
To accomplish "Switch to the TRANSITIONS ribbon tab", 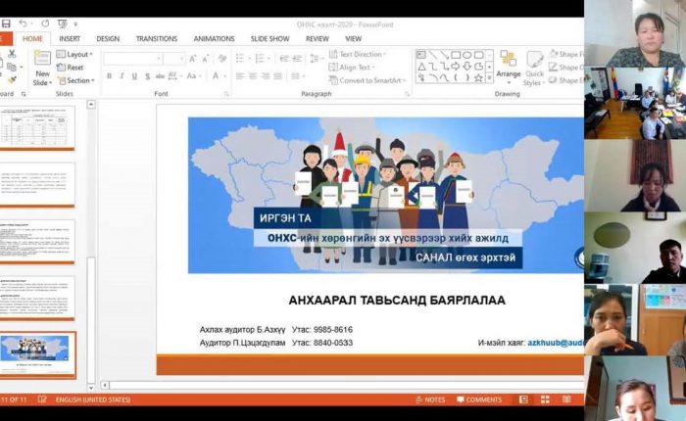I will pos(157,38).
